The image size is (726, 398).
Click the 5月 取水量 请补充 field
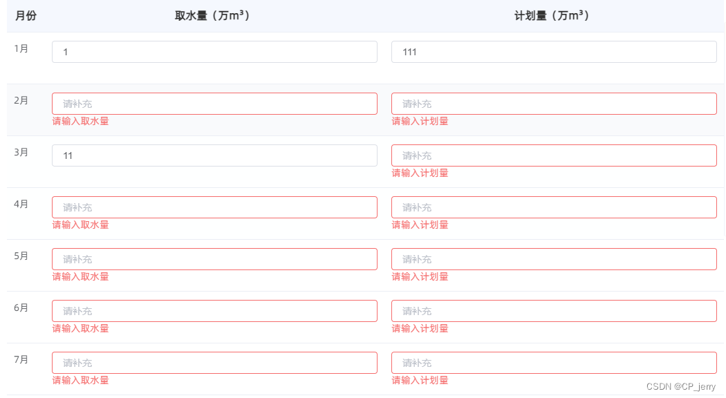214,258
